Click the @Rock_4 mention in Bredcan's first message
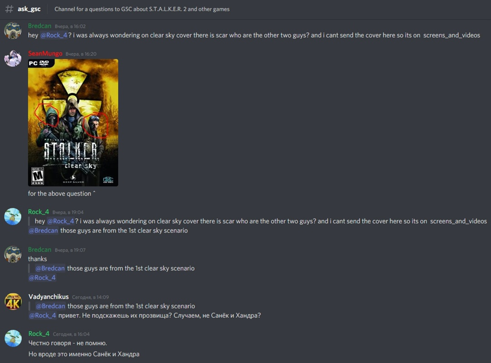 (54, 35)
